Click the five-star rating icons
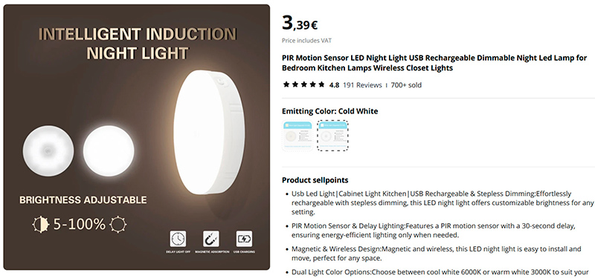595x278 pixels. tap(304, 85)
